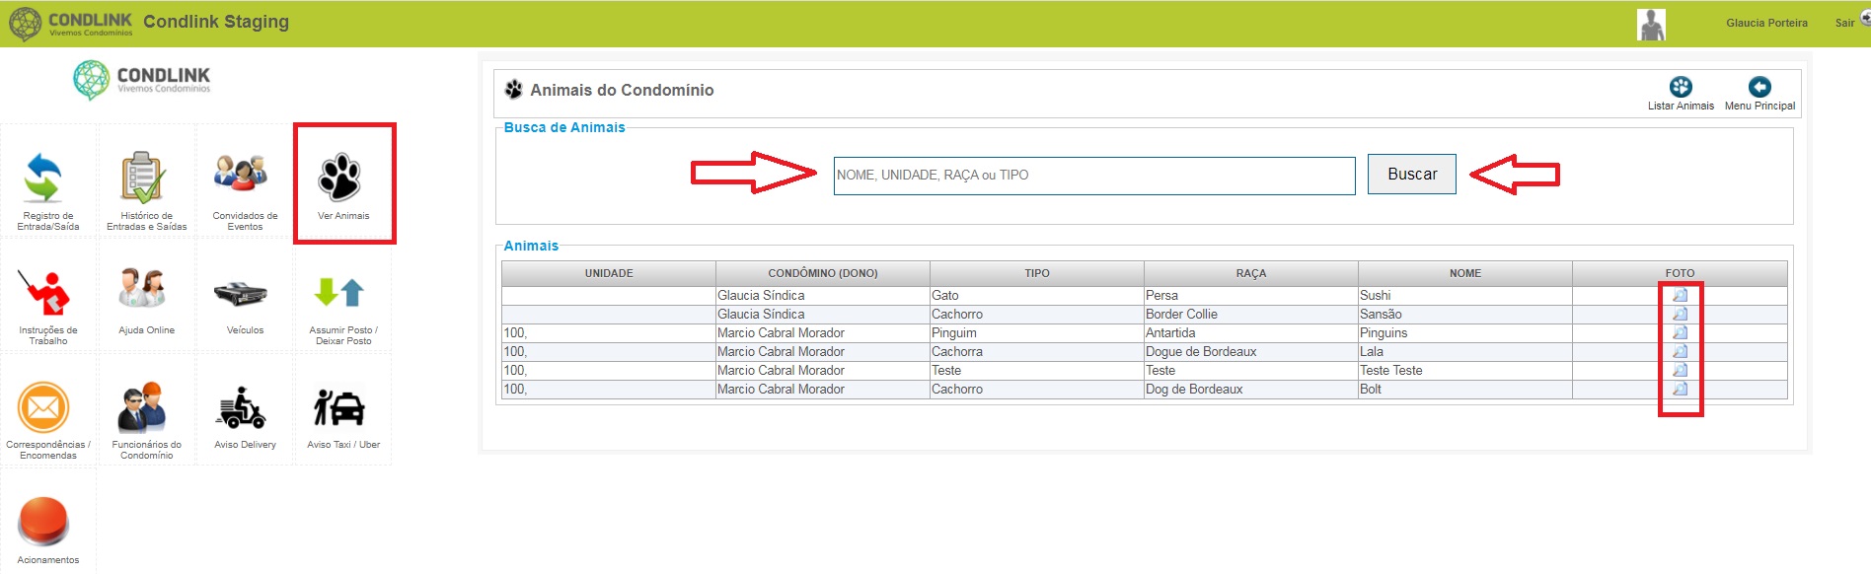
Task: Select the Ver Animais paw icon
Action: point(339,178)
